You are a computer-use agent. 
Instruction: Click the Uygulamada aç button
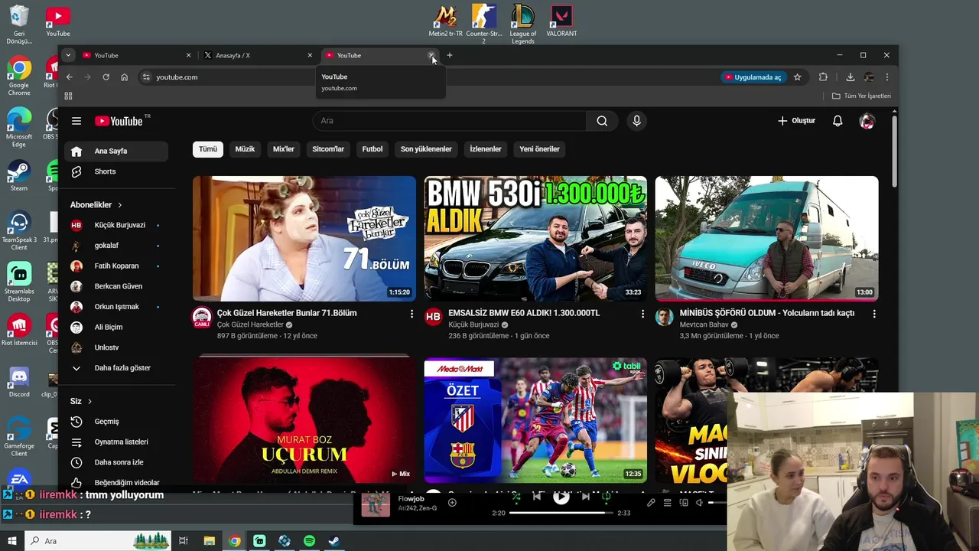753,77
